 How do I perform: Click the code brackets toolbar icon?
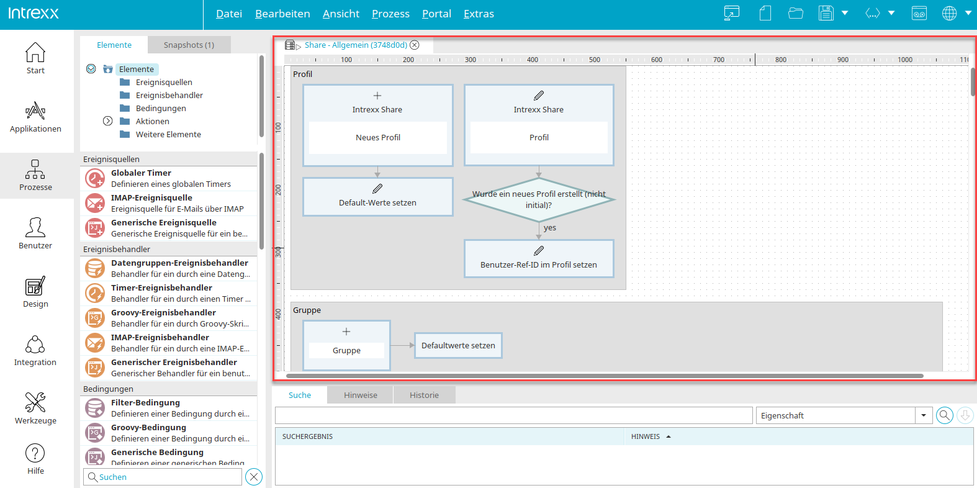(873, 13)
